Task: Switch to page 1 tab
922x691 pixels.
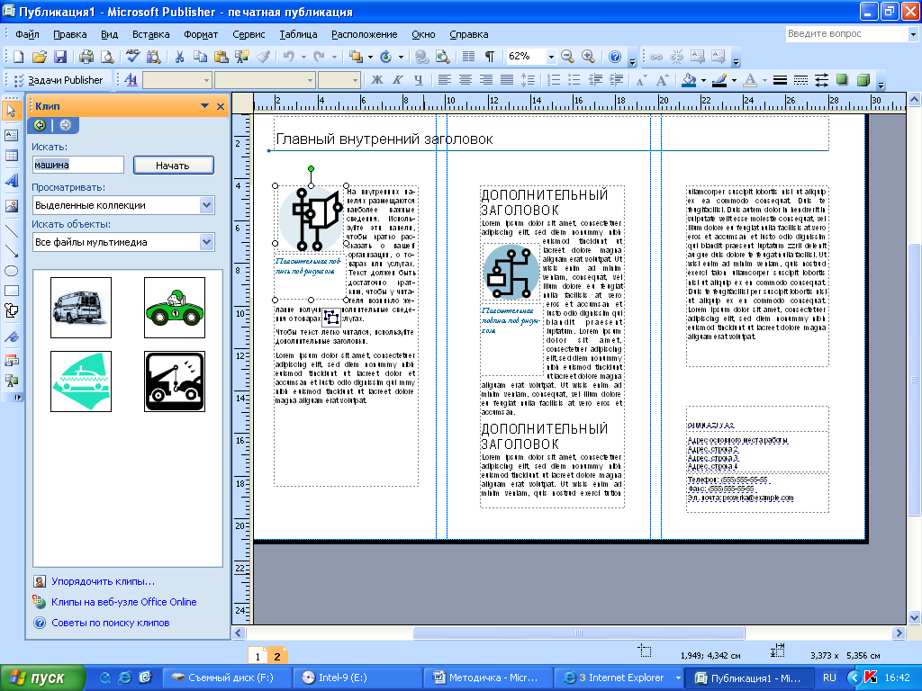Action: (x=258, y=656)
